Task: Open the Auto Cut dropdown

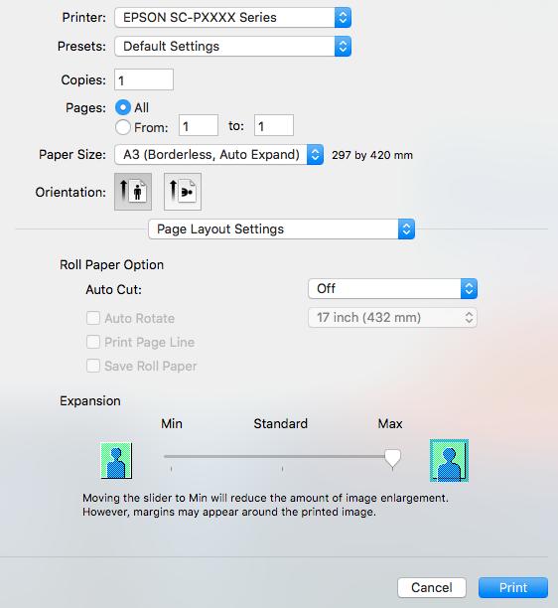Action: click(x=392, y=288)
